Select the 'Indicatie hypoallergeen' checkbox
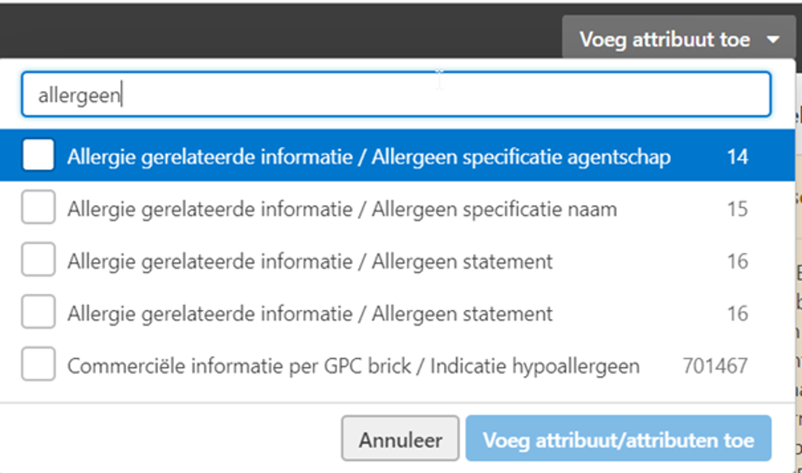 (38, 365)
